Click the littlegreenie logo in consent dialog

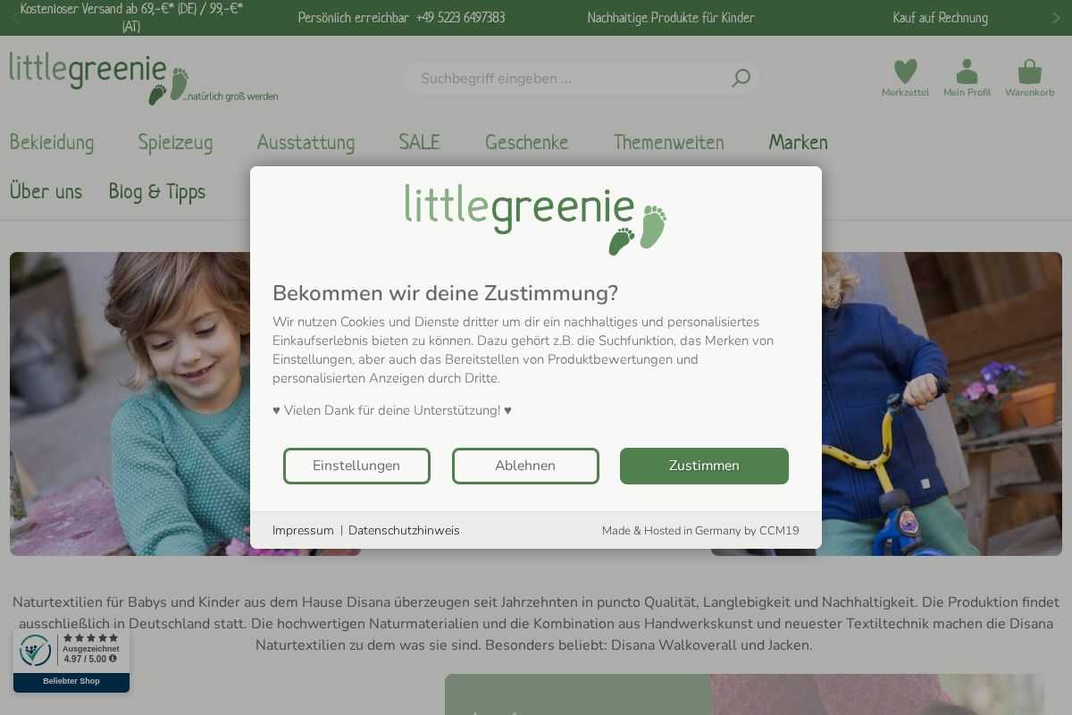point(536,220)
